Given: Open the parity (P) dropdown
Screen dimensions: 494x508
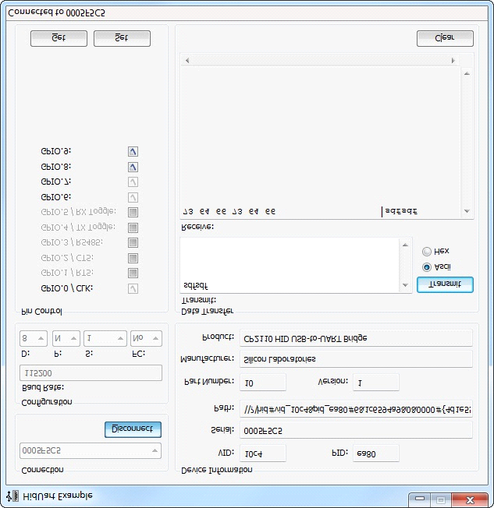Looking at the screenshot, I should (66, 339).
